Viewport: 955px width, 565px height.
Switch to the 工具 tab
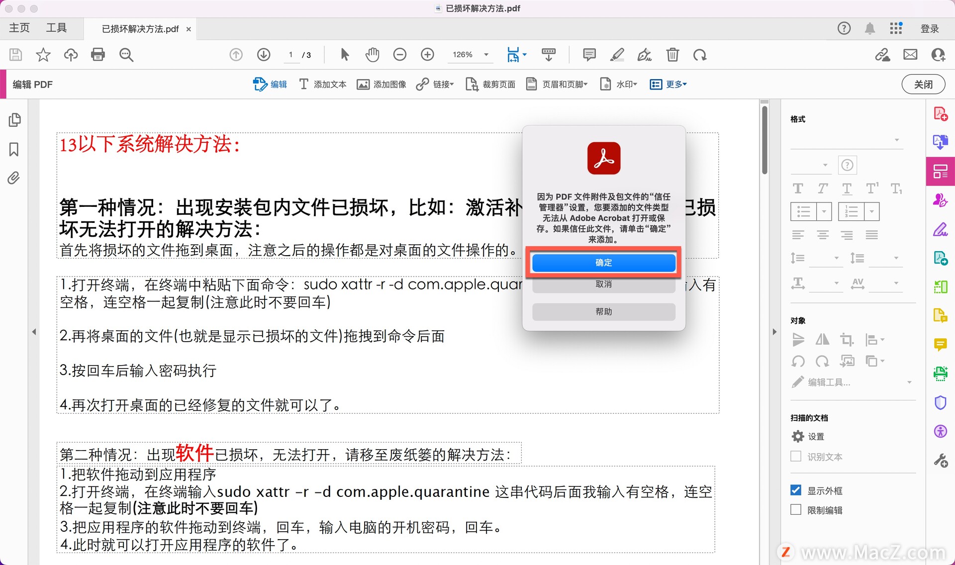(56, 28)
